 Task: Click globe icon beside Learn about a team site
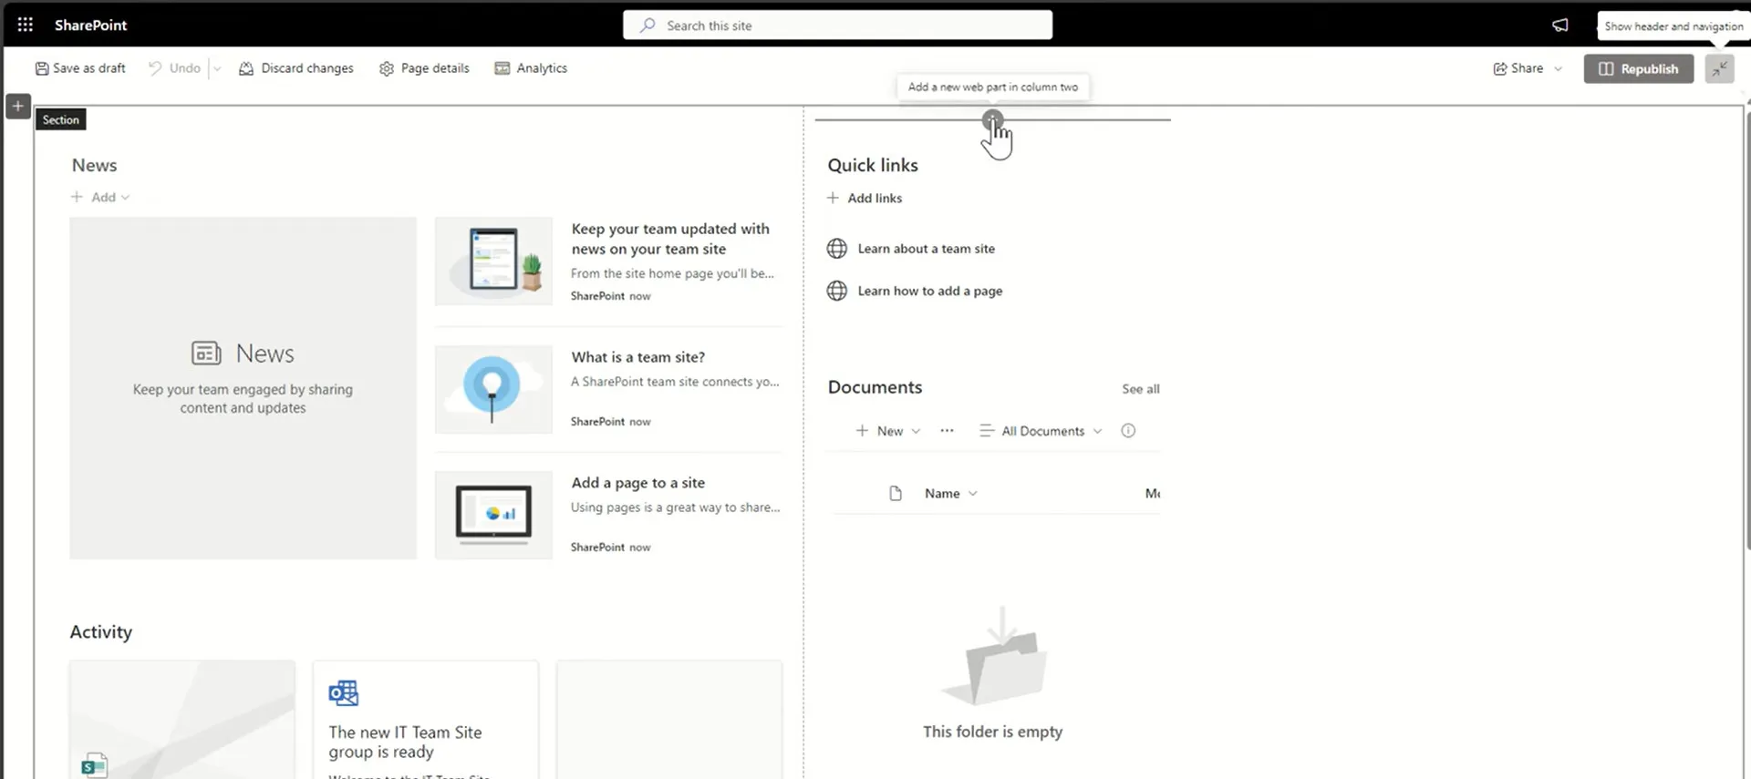(x=836, y=249)
